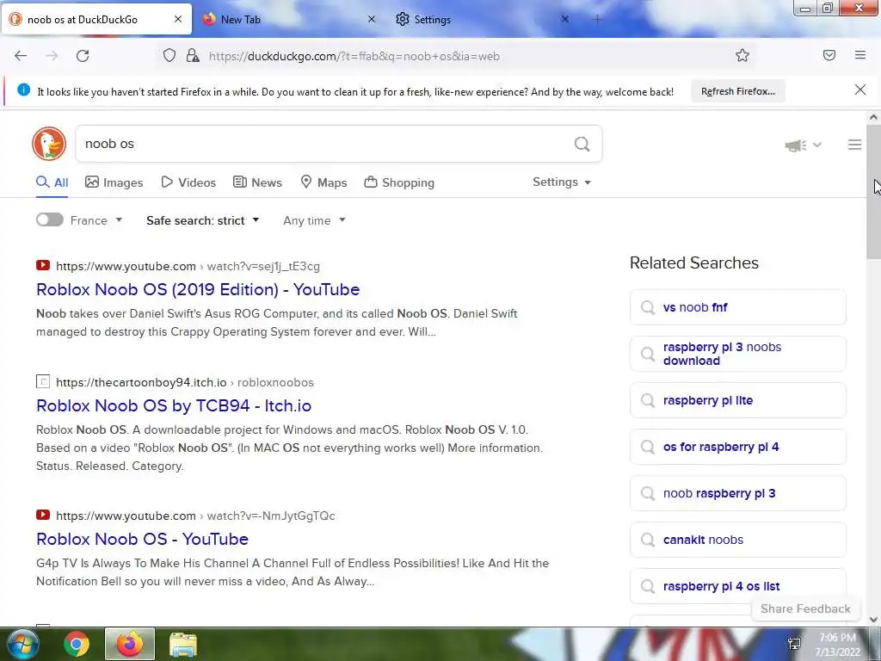Click the YouTube favicon of first result

pyautogui.click(x=43, y=265)
